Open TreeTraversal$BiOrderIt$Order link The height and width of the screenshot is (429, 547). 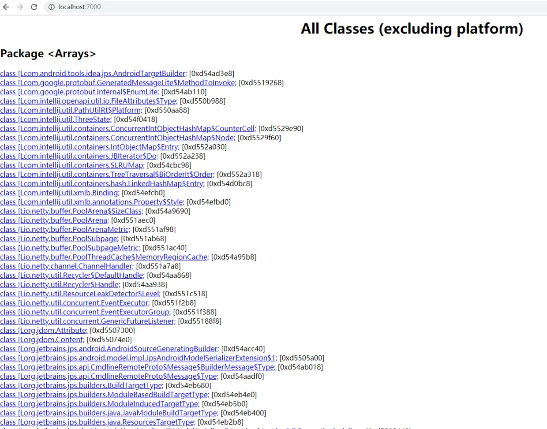(x=108, y=175)
